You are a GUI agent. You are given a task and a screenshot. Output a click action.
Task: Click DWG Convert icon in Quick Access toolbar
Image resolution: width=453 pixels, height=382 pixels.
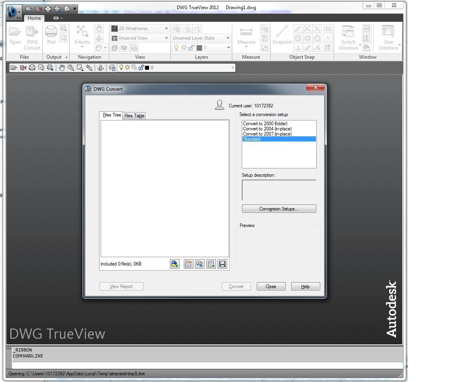(x=38, y=9)
